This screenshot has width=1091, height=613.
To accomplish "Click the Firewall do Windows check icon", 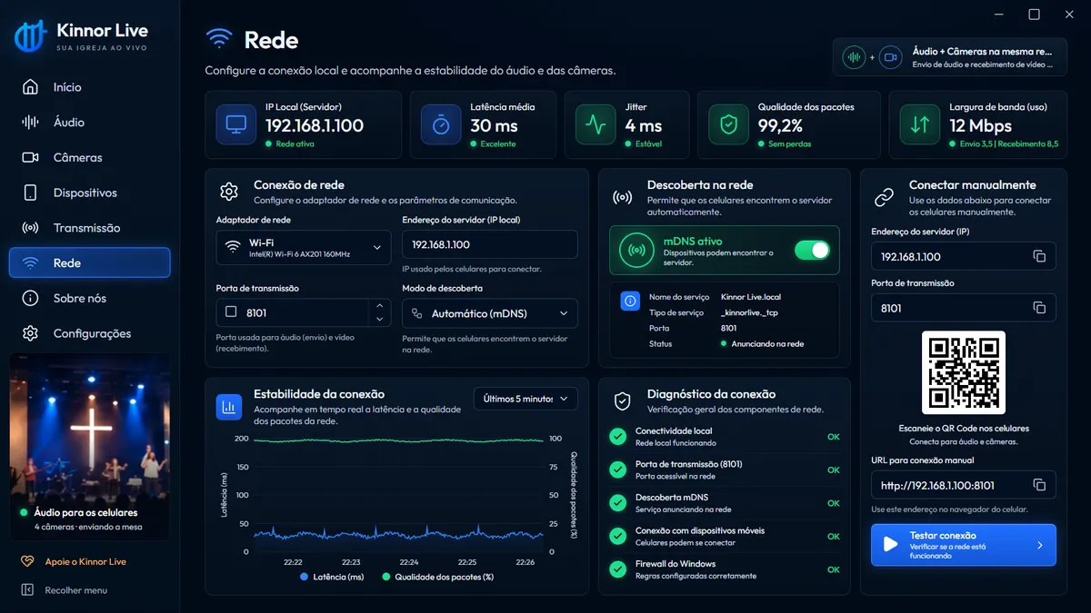I will pos(618,569).
